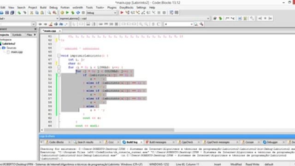Click the Copy icon in toolbar
Screen dimensions: 295x166
pyautogui.click(x=37, y=12)
